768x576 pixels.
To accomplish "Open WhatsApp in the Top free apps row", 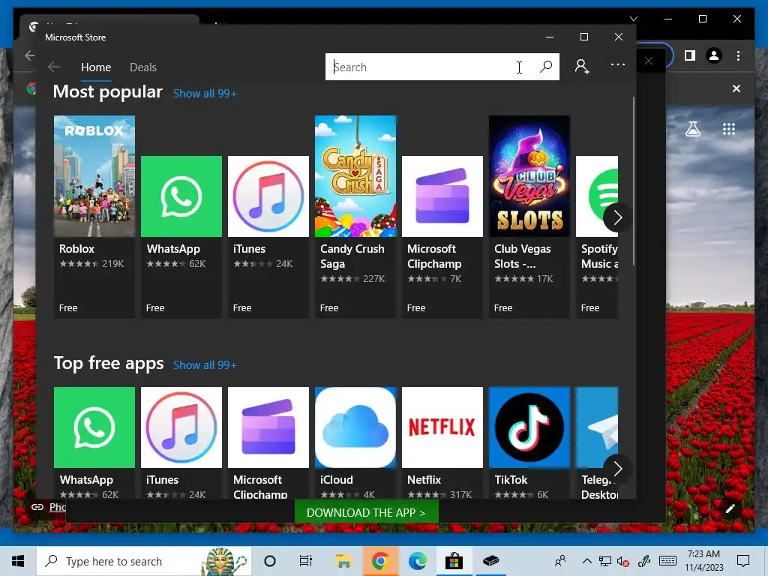I will pos(94,442).
